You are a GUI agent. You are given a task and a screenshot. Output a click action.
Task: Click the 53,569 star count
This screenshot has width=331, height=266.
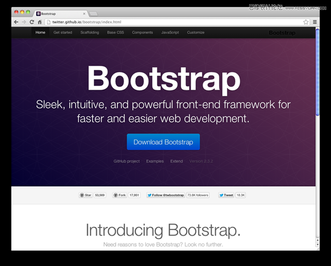coord(100,195)
